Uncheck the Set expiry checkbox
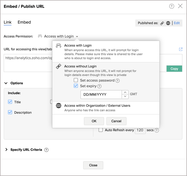The height and width of the screenshot is (176, 187). point(76,86)
